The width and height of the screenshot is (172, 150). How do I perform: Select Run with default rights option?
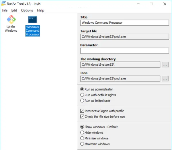pyautogui.click(x=98, y=95)
